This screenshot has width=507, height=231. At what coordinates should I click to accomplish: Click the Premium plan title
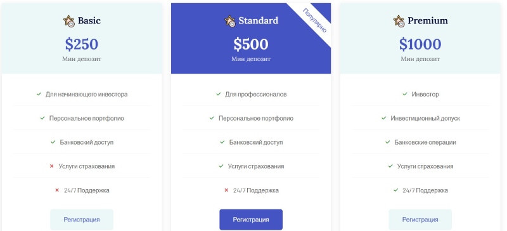427,20
